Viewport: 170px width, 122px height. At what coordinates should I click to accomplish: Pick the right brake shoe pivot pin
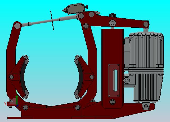(92, 77)
